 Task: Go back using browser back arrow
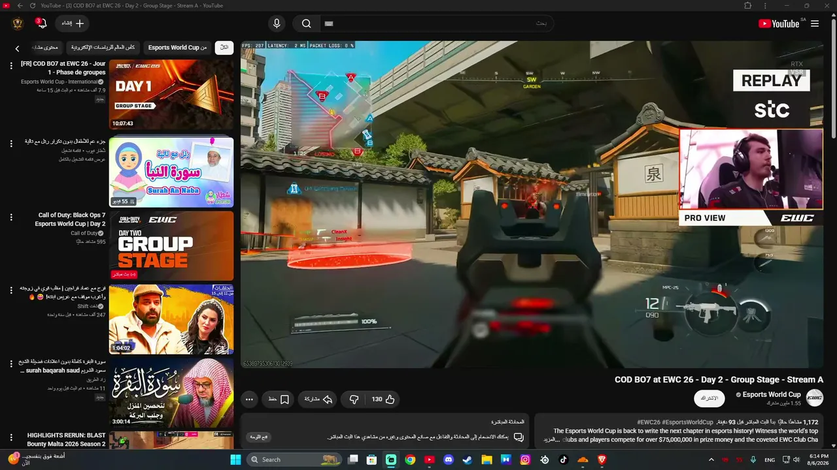point(20,6)
